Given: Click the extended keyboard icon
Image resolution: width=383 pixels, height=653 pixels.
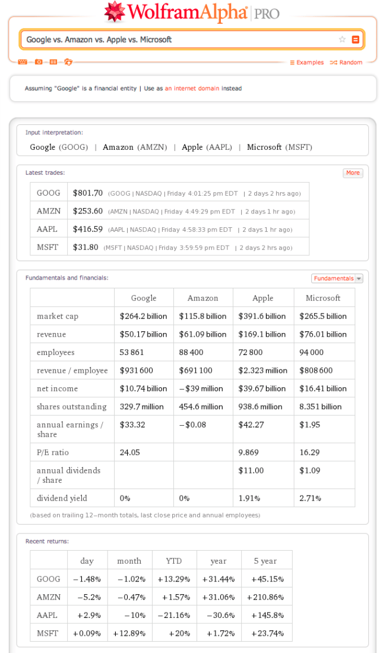Looking at the screenshot, I should [x=23, y=62].
